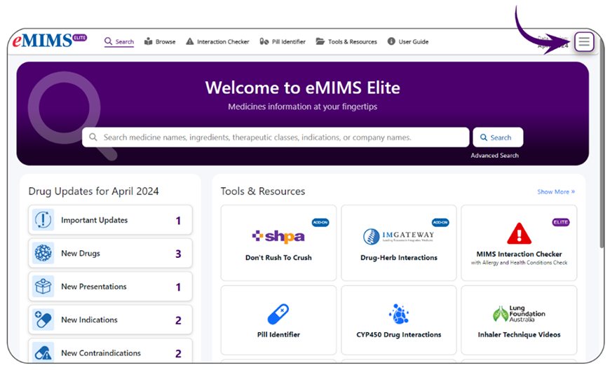Click the ADD-ON badge on shpa card
This screenshot has height=370, width=610.
pyautogui.click(x=320, y=222)
